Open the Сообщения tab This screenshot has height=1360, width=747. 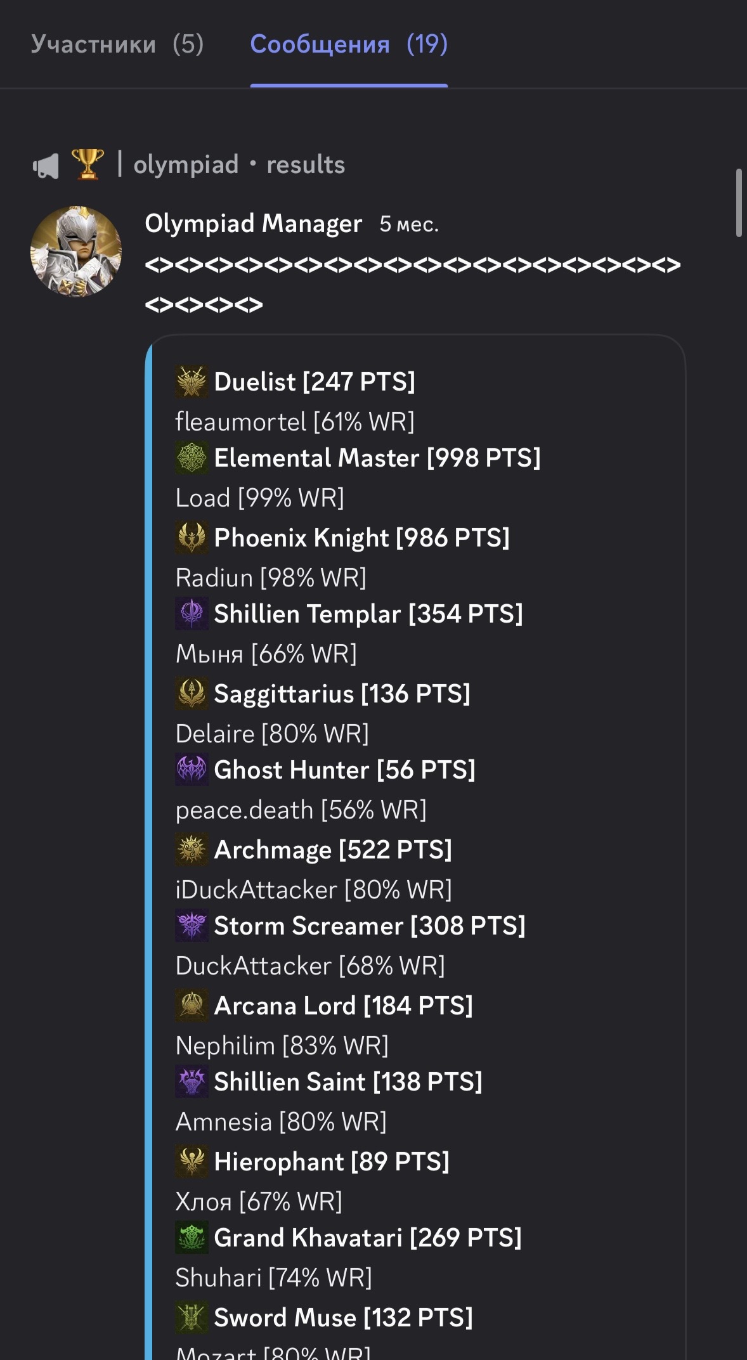(x=349, y=44)
